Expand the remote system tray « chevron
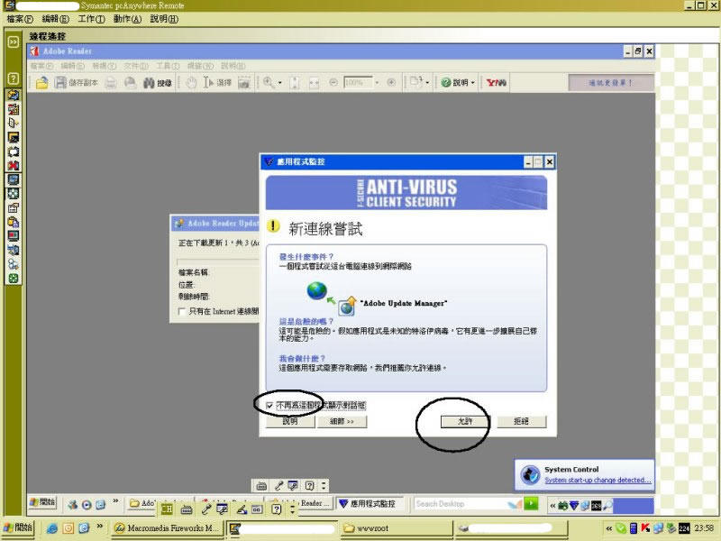Screen dimensions: 721x541 tap(552, 506)
